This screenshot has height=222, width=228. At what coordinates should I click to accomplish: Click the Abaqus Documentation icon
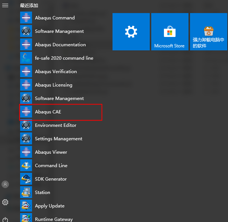[26, 45]
